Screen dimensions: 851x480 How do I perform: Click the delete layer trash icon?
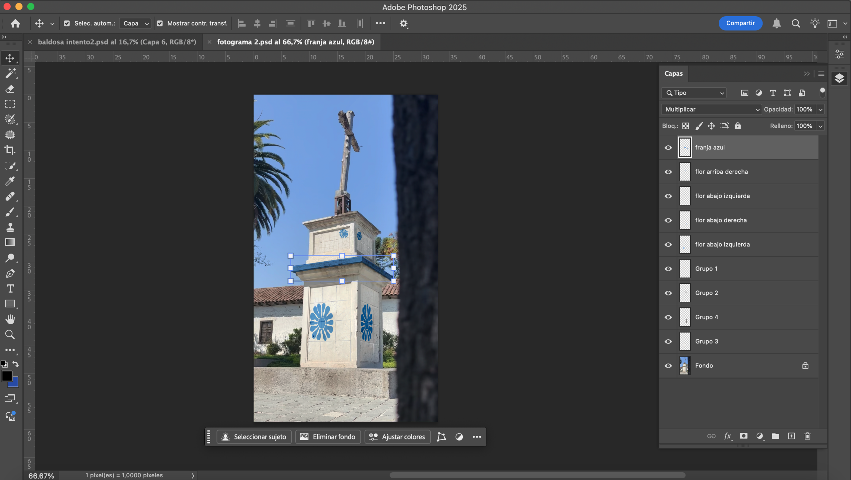click(x=807, y=436)
